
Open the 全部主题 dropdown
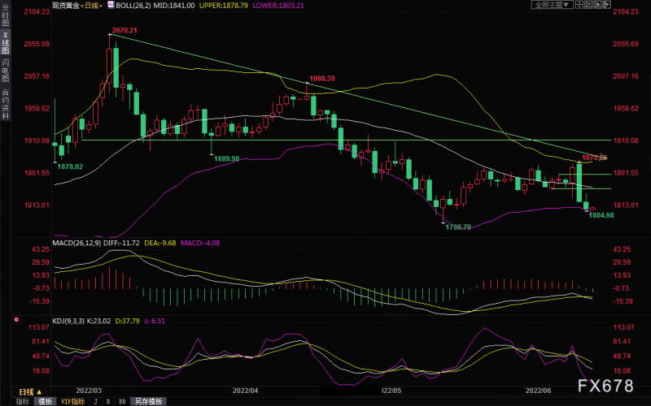[553, 5]
